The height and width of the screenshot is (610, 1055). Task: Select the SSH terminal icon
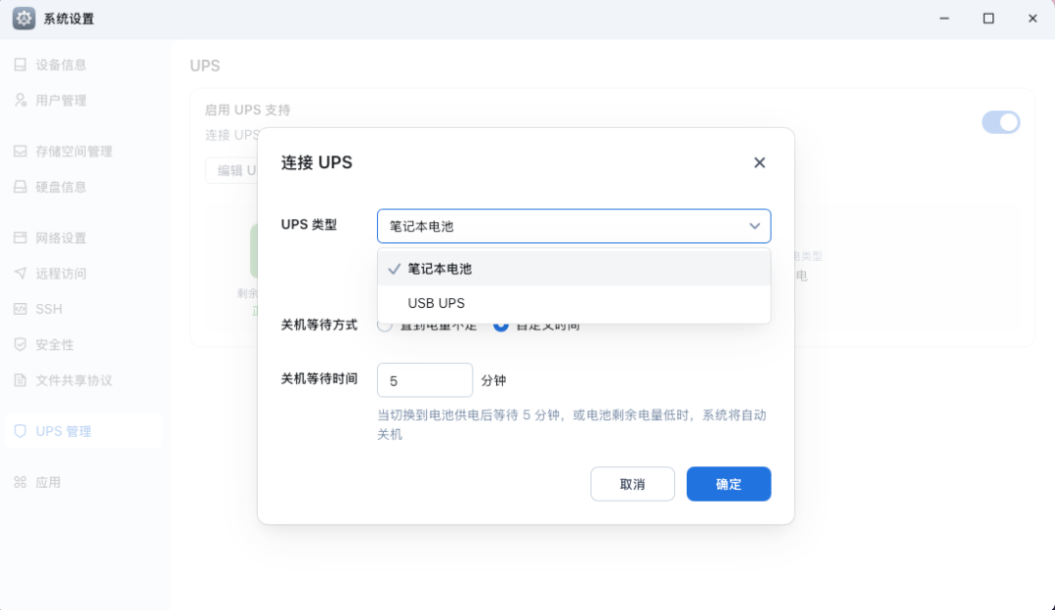point(21,309)
